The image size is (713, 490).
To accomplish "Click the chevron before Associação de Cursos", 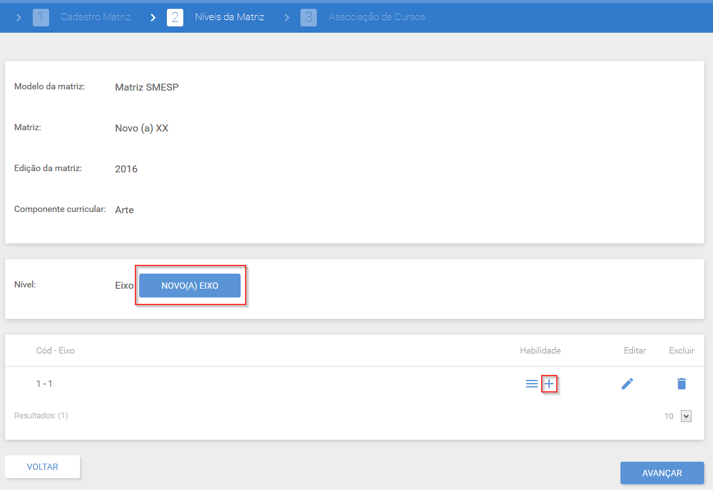I will click(287, 17).
